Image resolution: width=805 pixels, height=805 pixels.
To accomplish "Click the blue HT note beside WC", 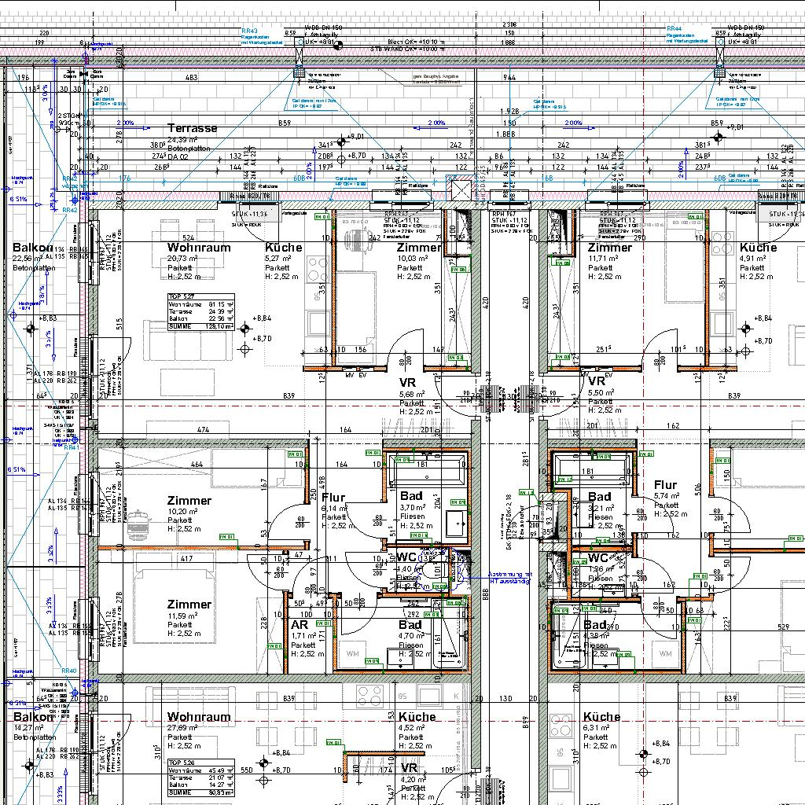I will click(x=510, y=578).
